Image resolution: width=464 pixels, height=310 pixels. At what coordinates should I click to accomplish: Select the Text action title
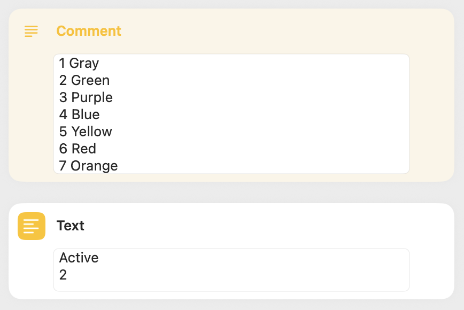tap(71, 226)
